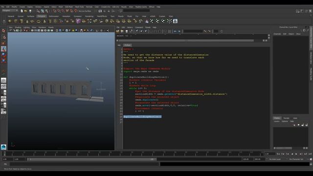Go to the start of the playback range
The height and width of the screenshot is (176, 313).
click(278, 154)
